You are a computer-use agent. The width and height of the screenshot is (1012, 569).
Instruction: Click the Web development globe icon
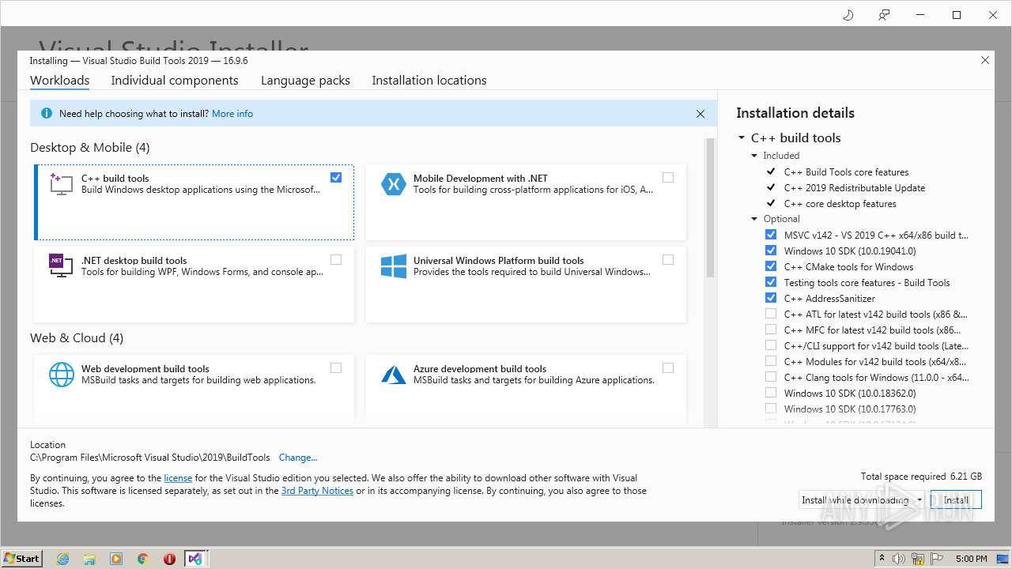[61, 375]
